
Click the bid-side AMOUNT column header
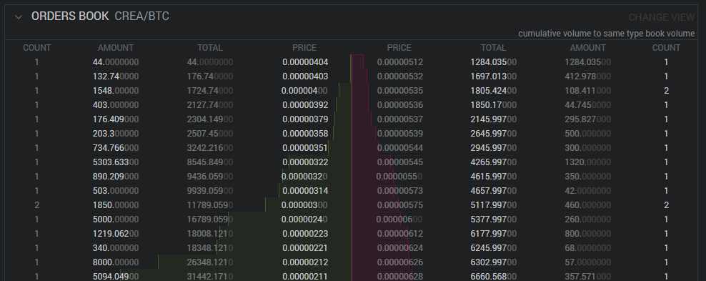116,48
